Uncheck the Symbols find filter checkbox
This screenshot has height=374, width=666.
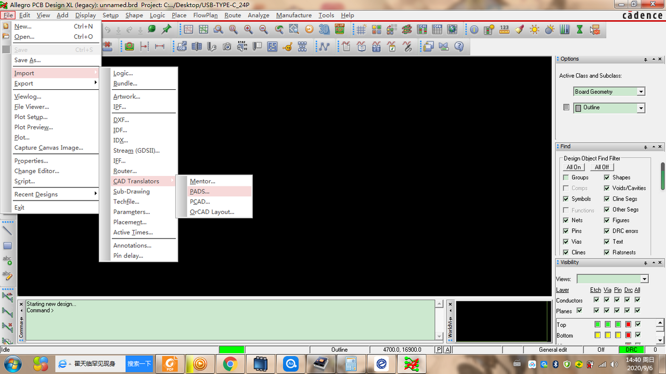coord(566,199)
